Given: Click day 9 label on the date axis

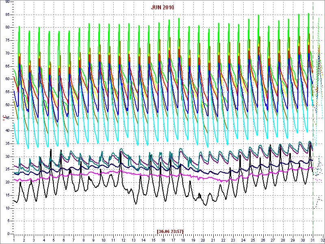Looking at the screenshot, I should (x=93, y=240).
